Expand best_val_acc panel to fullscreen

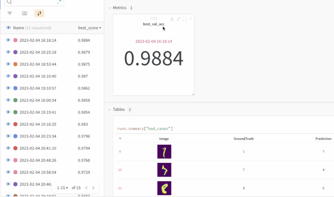[185, 19]
